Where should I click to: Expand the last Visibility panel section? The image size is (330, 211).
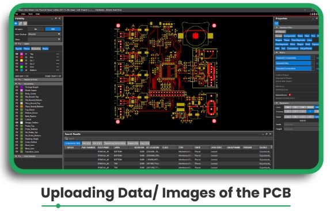pos(16,156)
